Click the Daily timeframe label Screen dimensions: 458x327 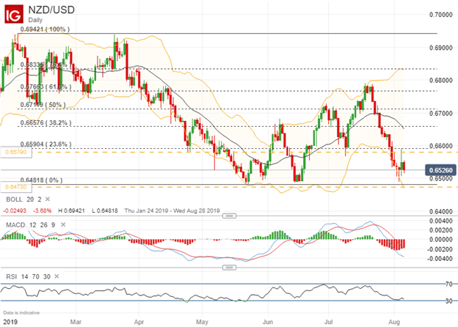(x=35, y=20)
